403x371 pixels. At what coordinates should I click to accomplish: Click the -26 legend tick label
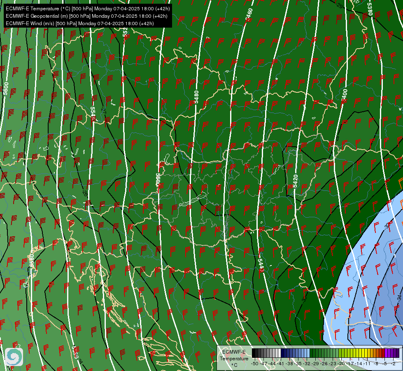(324, 364)
